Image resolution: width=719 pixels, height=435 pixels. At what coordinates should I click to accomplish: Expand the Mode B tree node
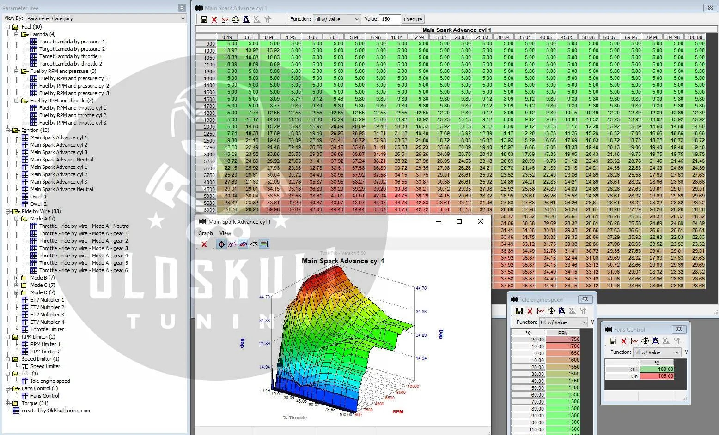[17, 278]
